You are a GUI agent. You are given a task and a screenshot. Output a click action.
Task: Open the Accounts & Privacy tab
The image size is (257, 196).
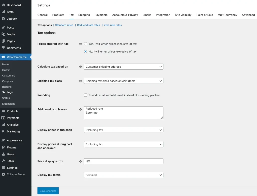pos(125,15)
